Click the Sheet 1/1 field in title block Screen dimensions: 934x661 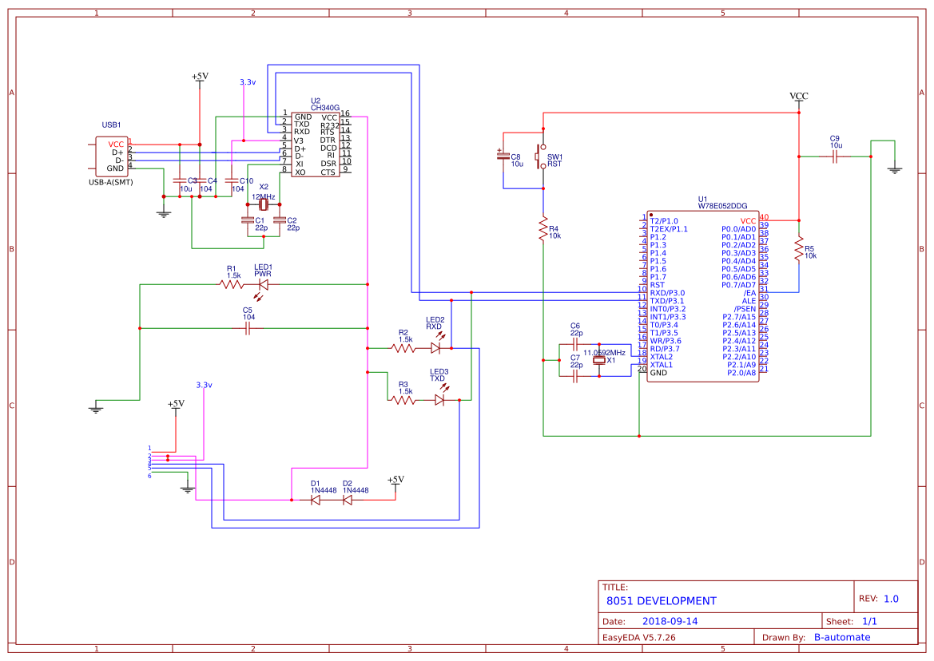[871, 620]
